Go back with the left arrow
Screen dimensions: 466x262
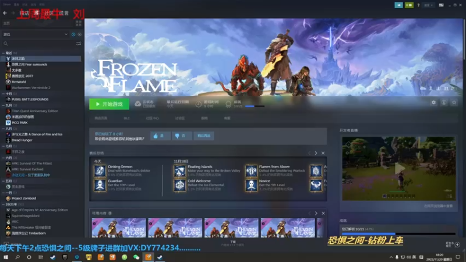tap(5, 13)
